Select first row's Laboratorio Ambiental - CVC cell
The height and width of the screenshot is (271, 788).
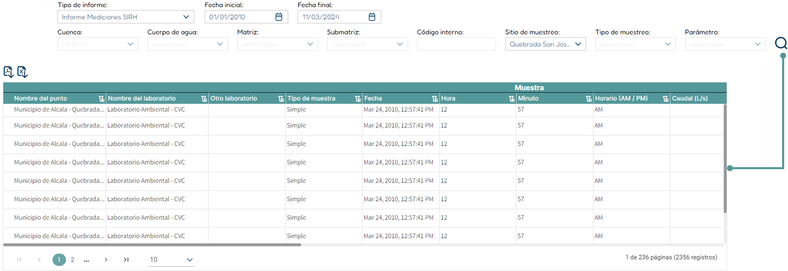pos(146,110)
